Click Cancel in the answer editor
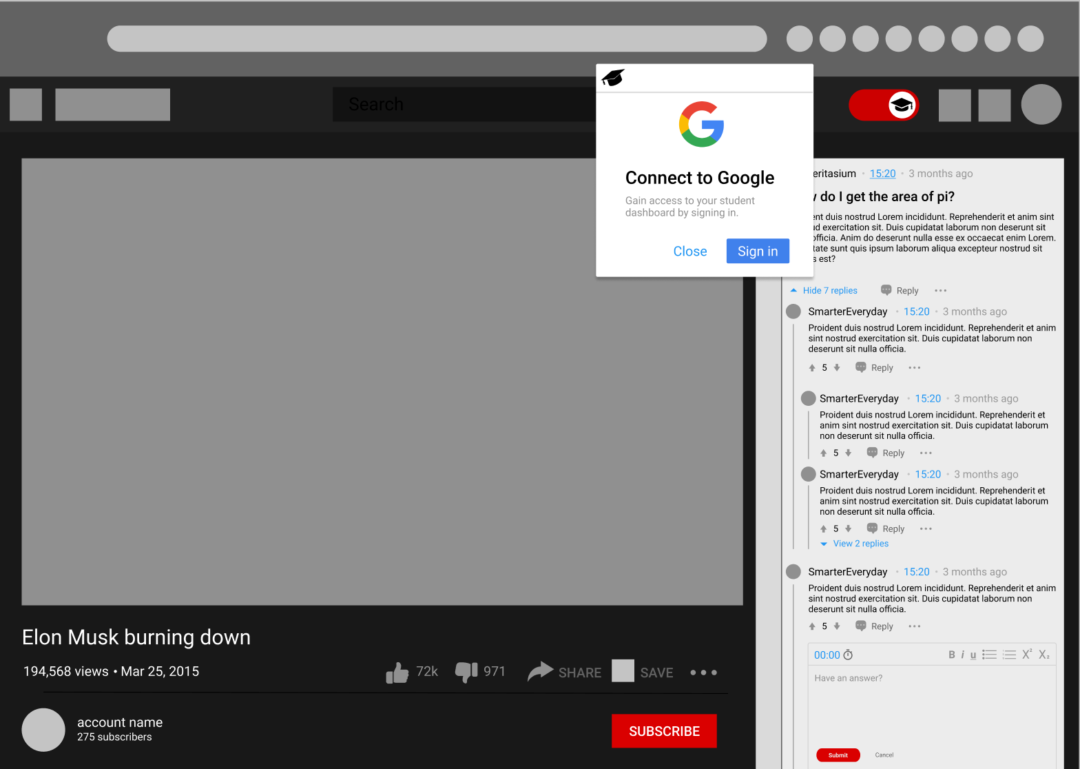The width and height of the screenshot is (1080, 769). click(x=884, y=755)
